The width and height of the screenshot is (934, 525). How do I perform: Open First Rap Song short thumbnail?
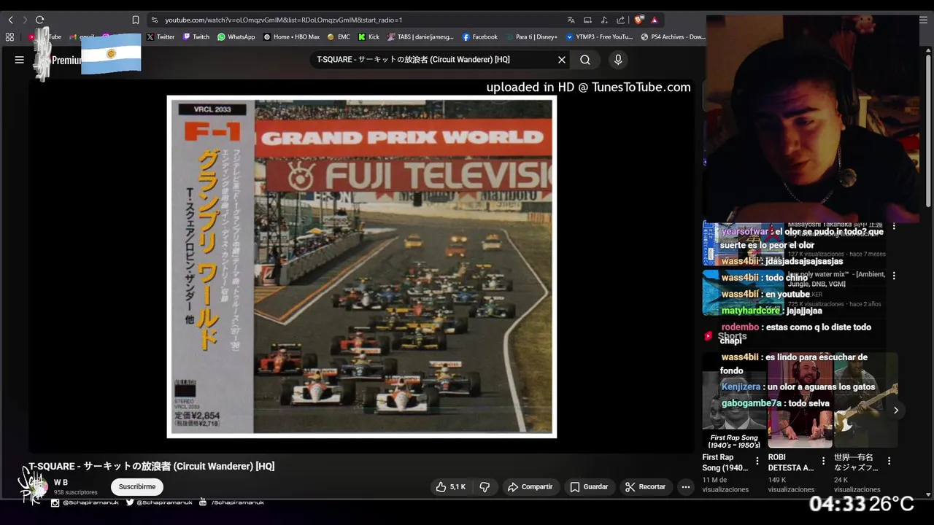[734, 400]
